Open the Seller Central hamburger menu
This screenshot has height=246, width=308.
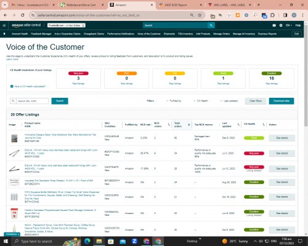pyautogui.click(x=4, y=25)
